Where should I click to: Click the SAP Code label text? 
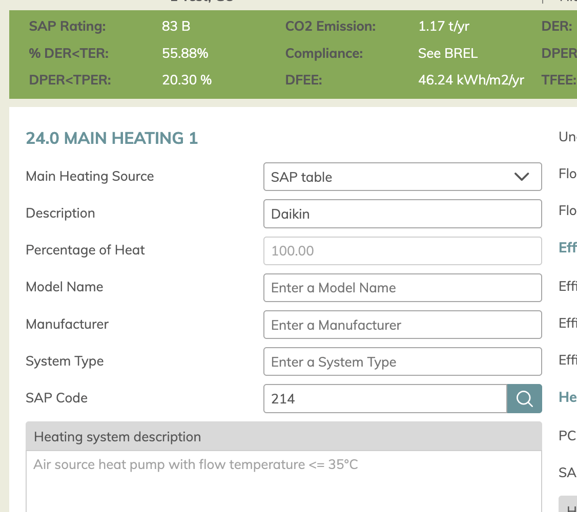point(57,398)
